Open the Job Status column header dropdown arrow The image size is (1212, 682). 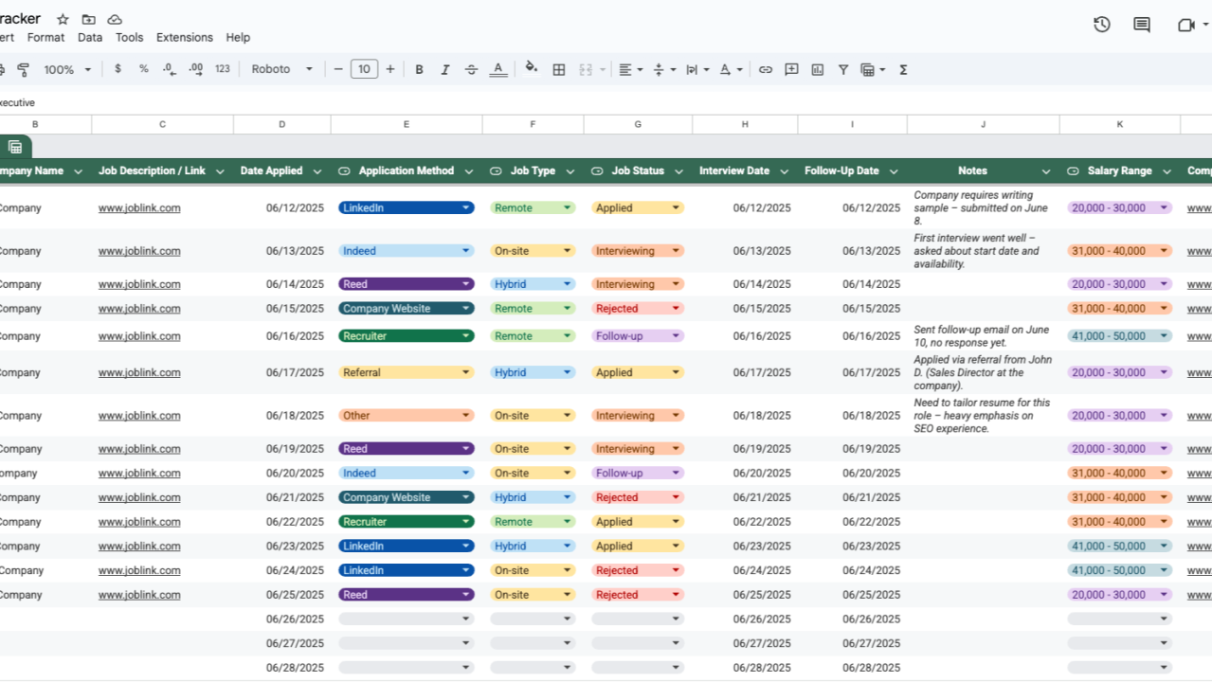click(678, 171)
